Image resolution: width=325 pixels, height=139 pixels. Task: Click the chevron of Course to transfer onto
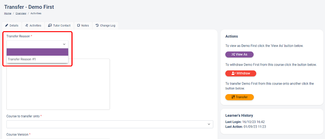[x=209, y=124]
